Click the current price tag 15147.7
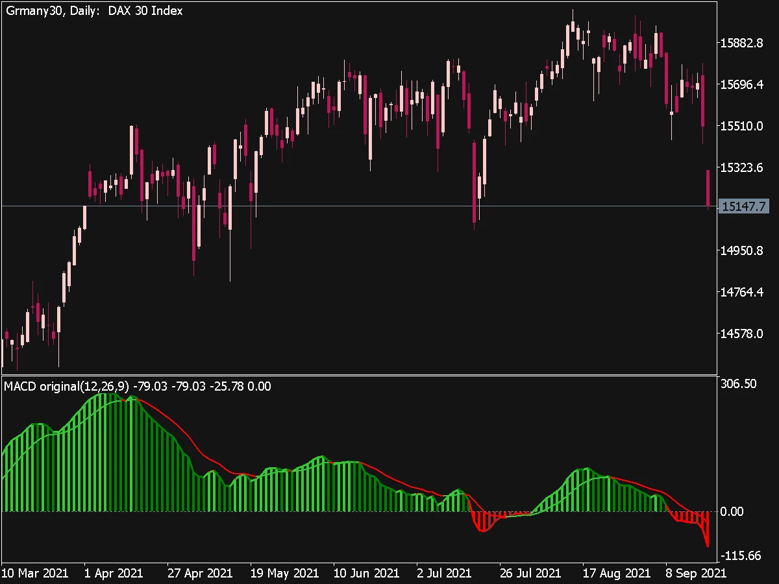 coord(745,206)
